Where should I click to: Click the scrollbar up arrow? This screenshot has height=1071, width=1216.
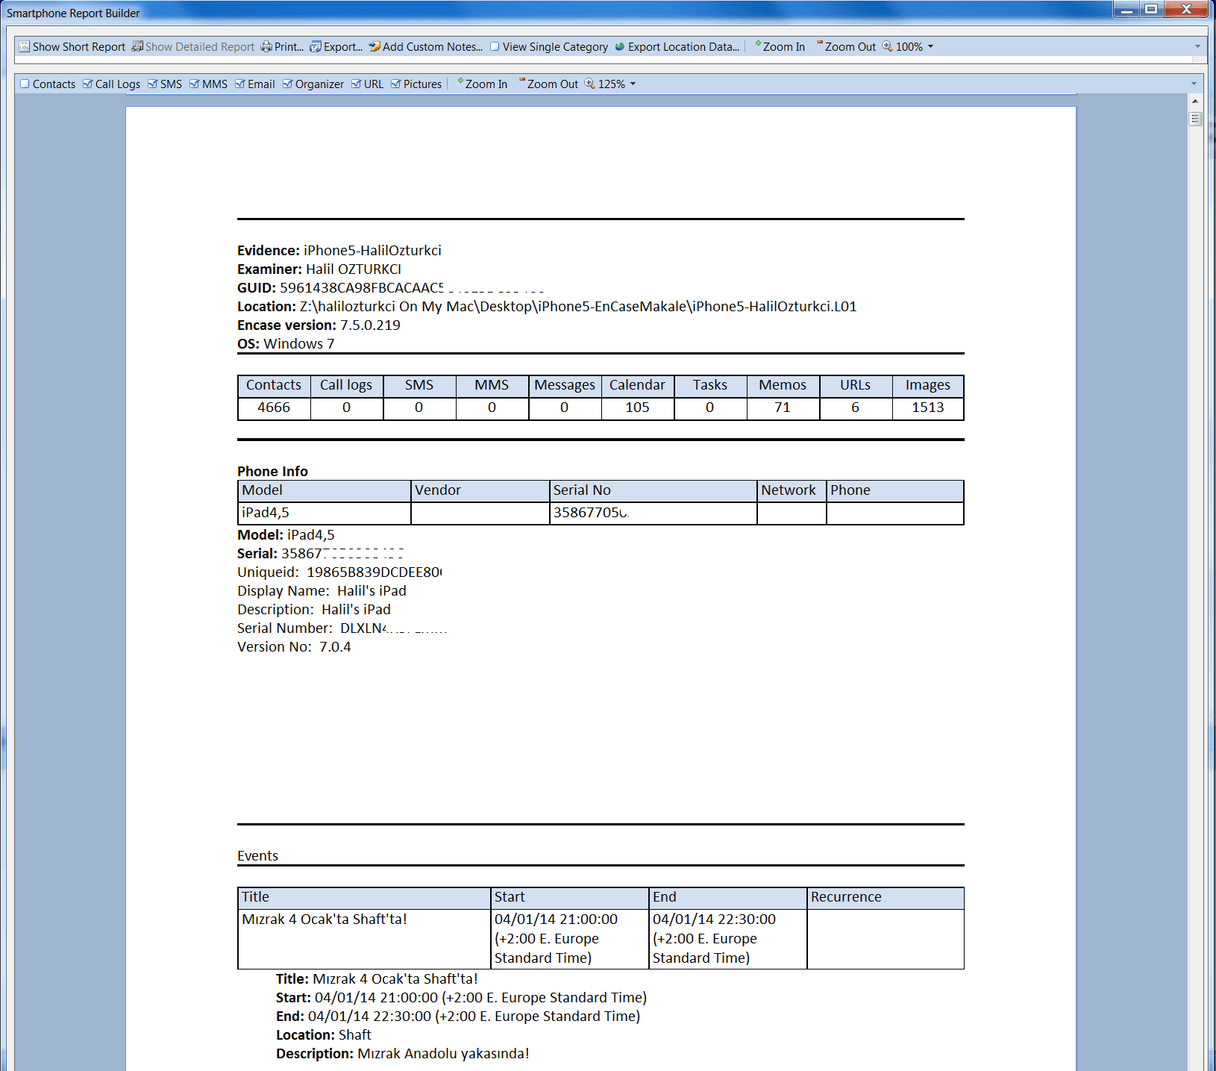1195,101
